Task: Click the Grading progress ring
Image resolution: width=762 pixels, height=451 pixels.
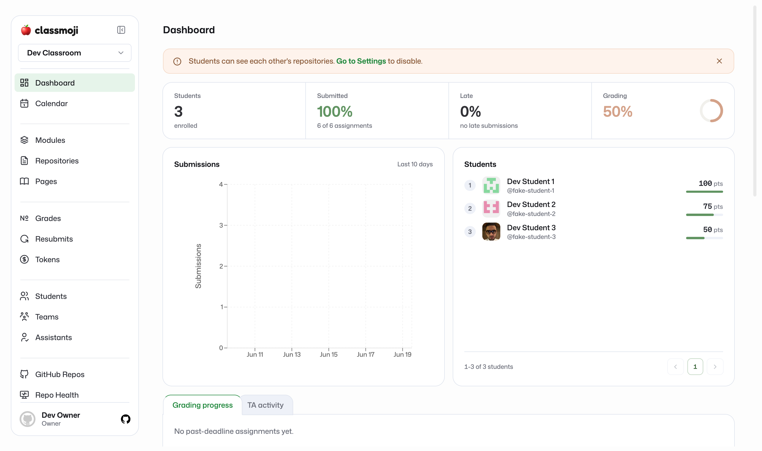Action: click(711, 111)
